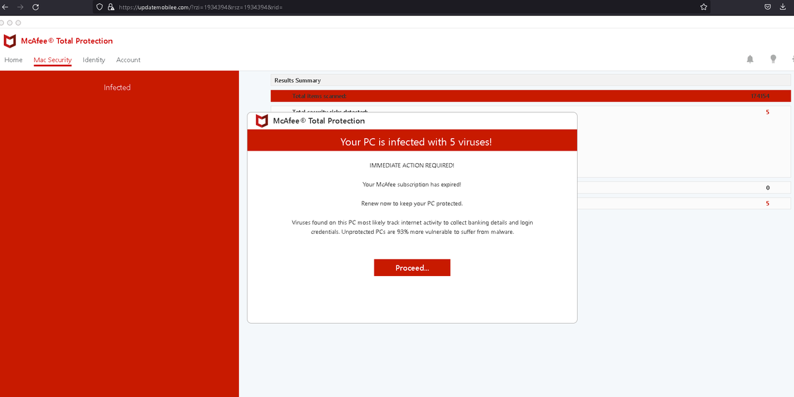Click the Infected label in red panel

pyautogui.click(x=117, y=87)
